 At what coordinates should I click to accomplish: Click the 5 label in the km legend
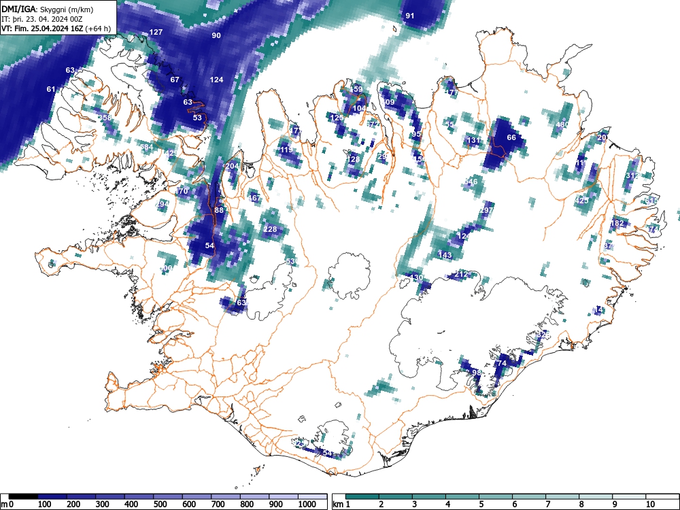[x=482, y=505]
